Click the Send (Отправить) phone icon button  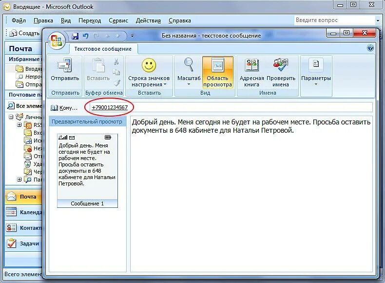[x=65, y=65]
